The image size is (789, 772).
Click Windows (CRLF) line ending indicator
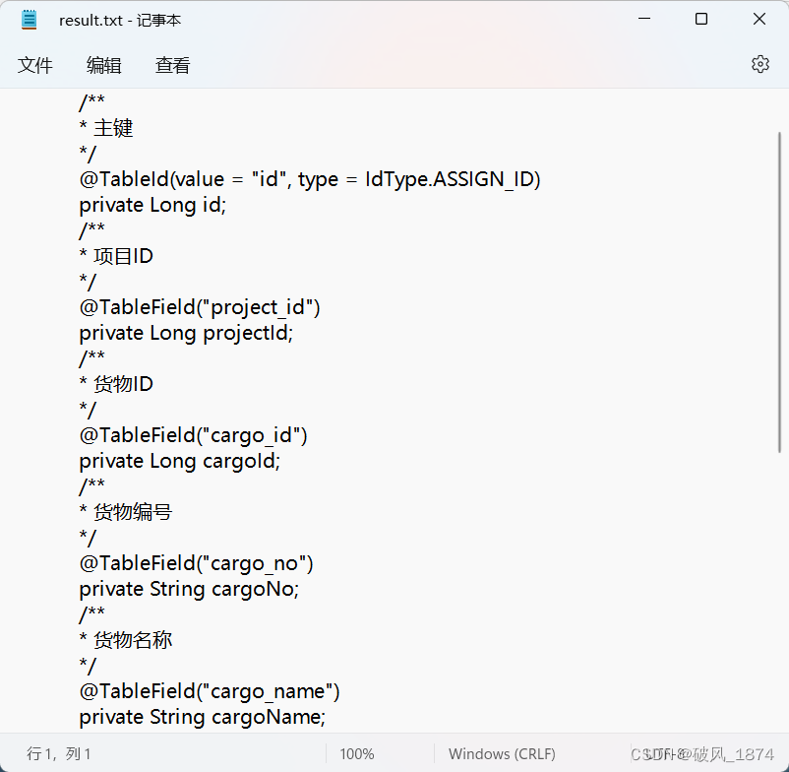click(x=502, y=753)
